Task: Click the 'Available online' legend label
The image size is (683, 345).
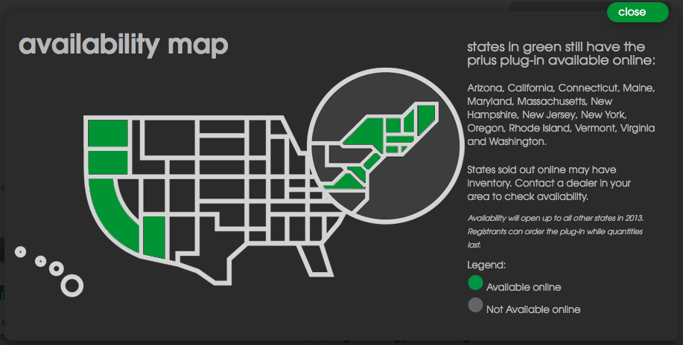Action: click(524, 287)
